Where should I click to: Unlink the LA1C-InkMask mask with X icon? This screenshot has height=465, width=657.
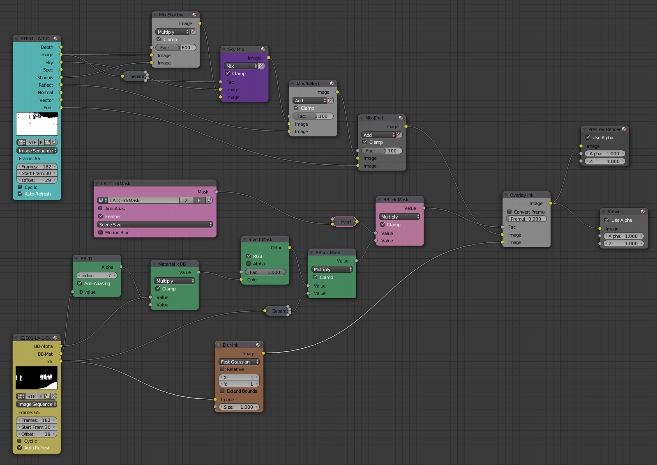[x=209, y=200]
